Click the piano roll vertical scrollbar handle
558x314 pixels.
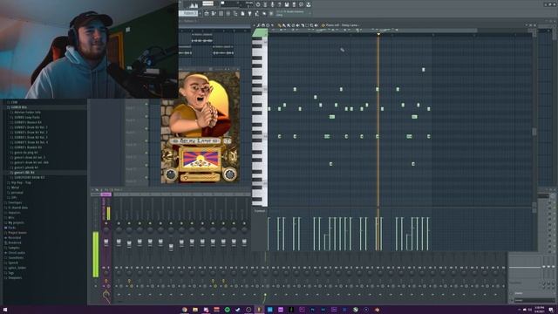[534, 132]
